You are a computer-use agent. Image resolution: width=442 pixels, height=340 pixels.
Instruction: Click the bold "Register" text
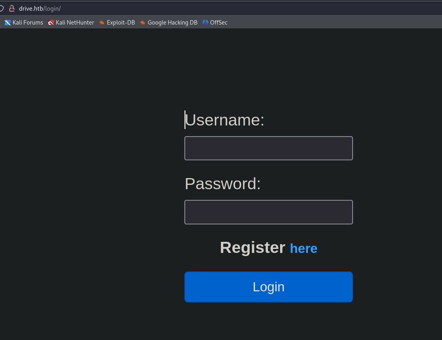tap(252, 248)
